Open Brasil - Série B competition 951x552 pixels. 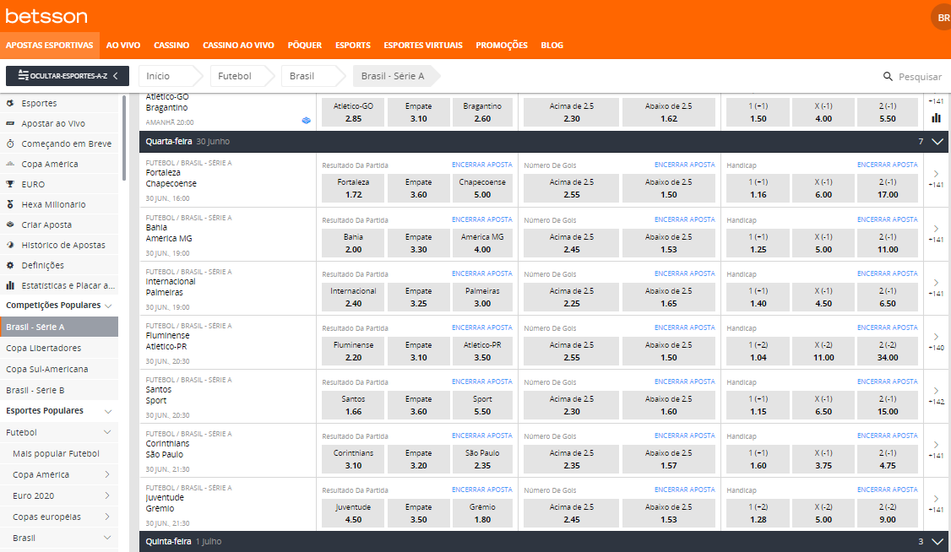(x=59, y=390)
